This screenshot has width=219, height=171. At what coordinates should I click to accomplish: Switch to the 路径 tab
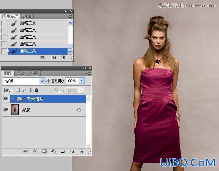point(34,73)
